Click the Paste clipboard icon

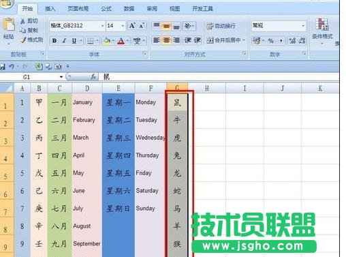tap(9, 25)
